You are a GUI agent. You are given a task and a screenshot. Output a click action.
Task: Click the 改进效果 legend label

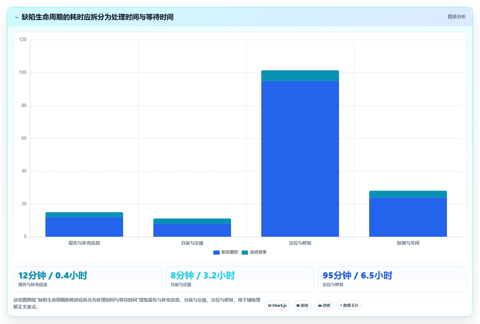258,252
